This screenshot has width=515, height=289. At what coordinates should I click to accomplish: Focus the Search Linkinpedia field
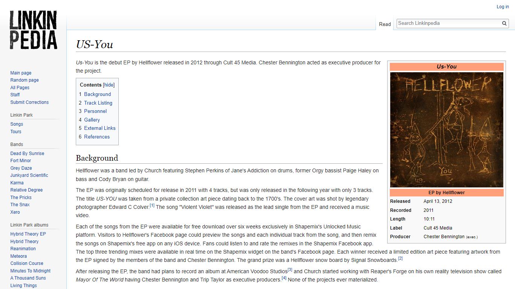(x=449, y=23)
